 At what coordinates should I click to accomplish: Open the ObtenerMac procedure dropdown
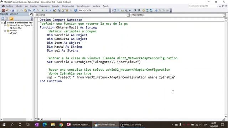tap(224, 15)
